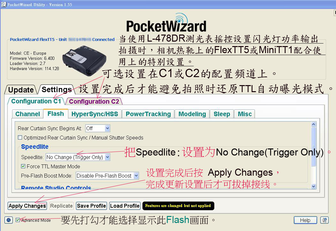Click the Remote Studio Controls heading
336x231 pixels.
56,187
